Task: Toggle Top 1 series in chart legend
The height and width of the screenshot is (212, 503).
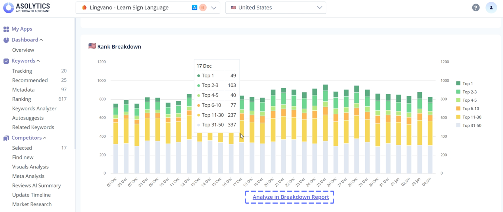Action: [x=467, y=83]
